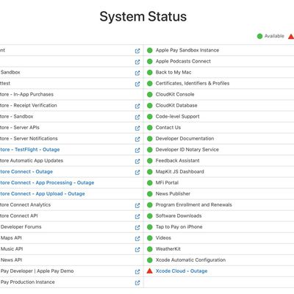Click green status dot for Apple Pay Sandbox Instance
294x294 pixels.
pyautogui.click(x=150, y=51)
